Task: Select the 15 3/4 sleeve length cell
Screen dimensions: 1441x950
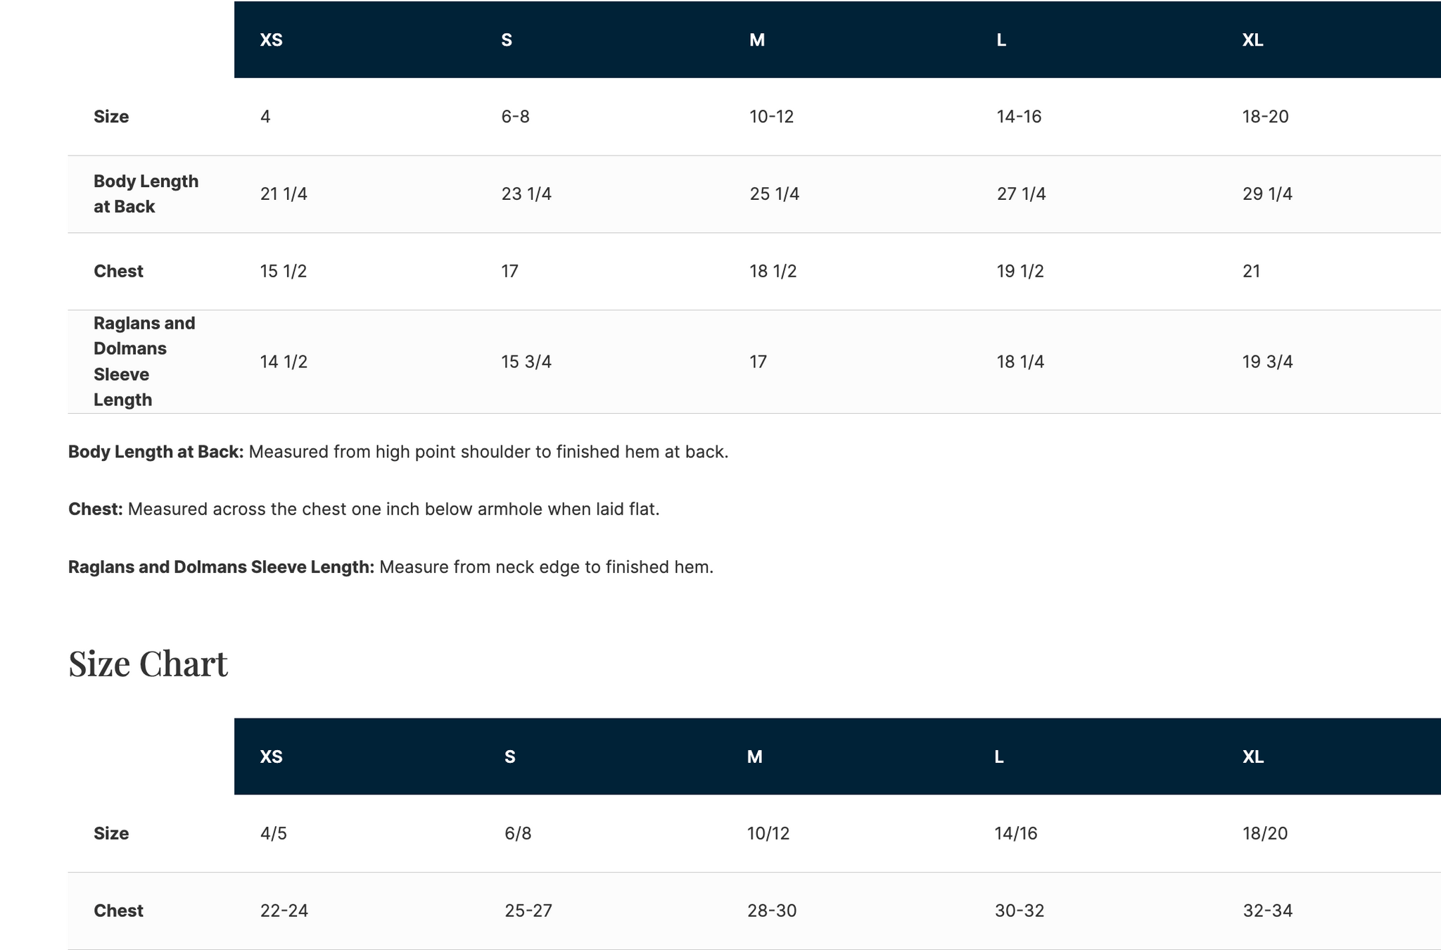Action: (x=526, y=362)
